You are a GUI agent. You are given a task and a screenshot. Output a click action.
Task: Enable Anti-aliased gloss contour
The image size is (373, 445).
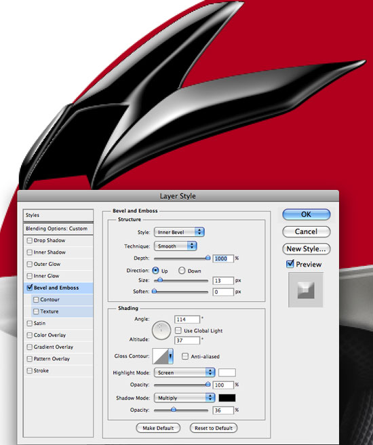pos(185,356)
